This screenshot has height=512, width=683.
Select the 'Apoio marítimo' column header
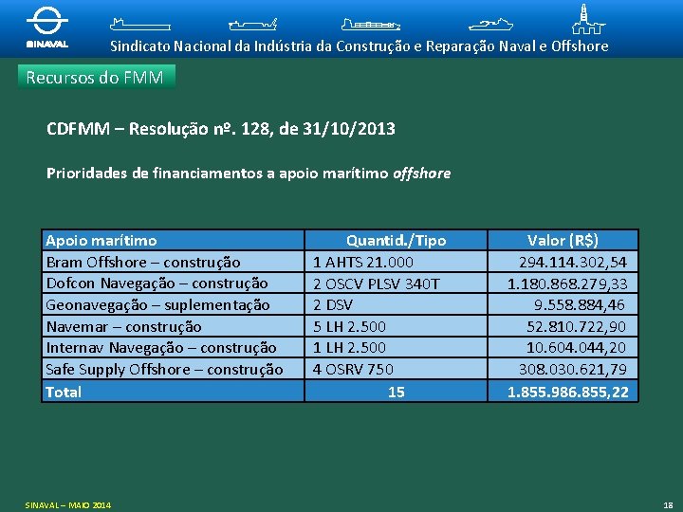(x=173, y=240)
